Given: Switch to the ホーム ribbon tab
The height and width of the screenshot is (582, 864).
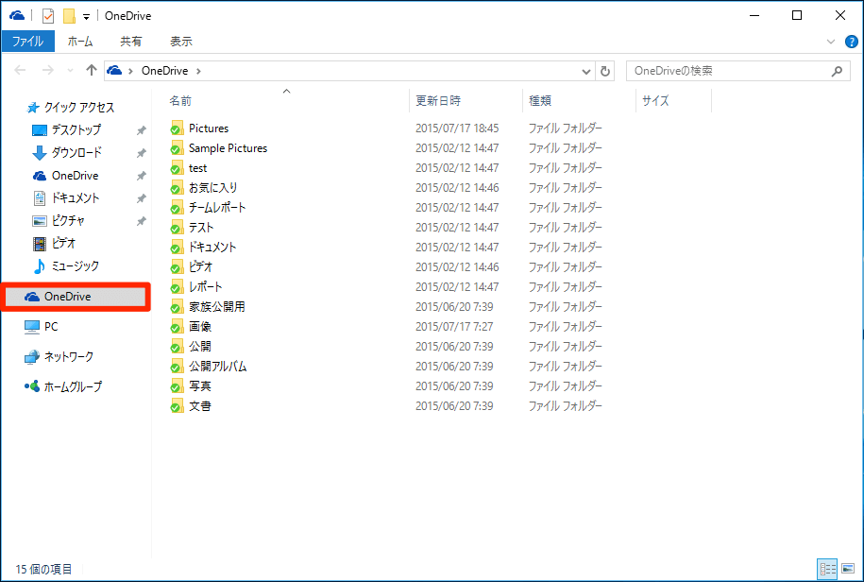Looking at the screenshot, I should (x=80, y=42).
